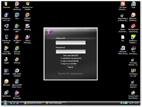Select the dBpowerAMP Music Converter icon
Viewport: 142px width, 107px height.
click(17, 82)
